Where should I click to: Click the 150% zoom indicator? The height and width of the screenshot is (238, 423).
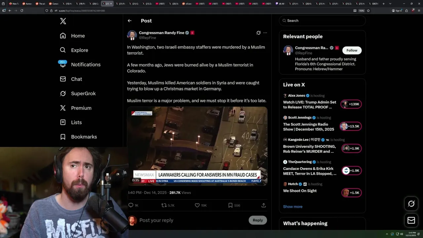[x=362, y=11]
